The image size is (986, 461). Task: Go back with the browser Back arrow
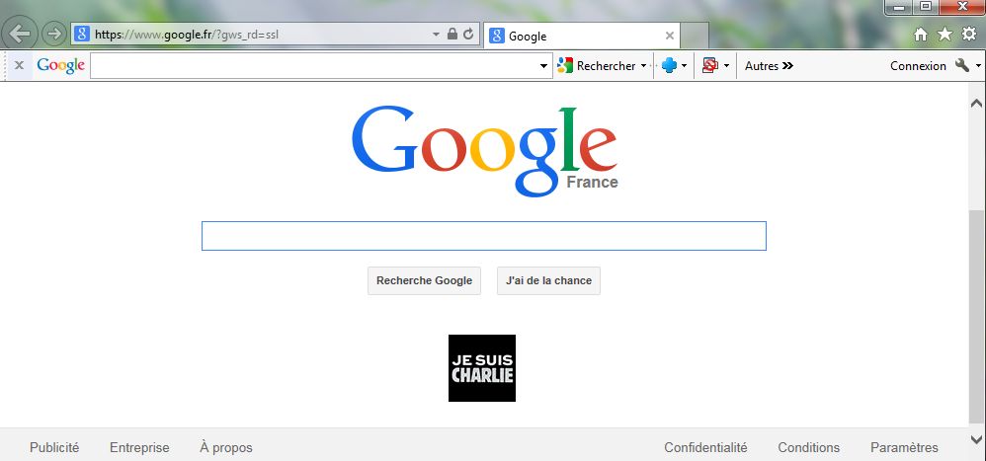click(20, 34)
